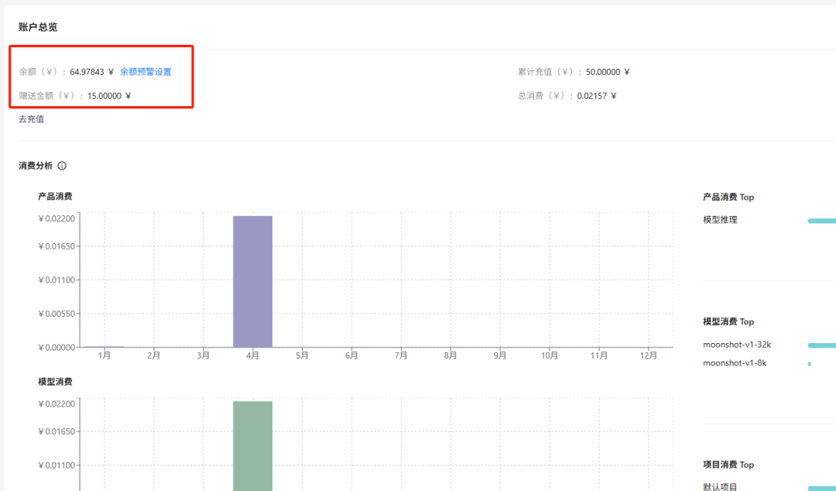Screen dimensions: 836x491
Task: Click the moonshot-v1-32k usage bar
Action: click(821, 345)
